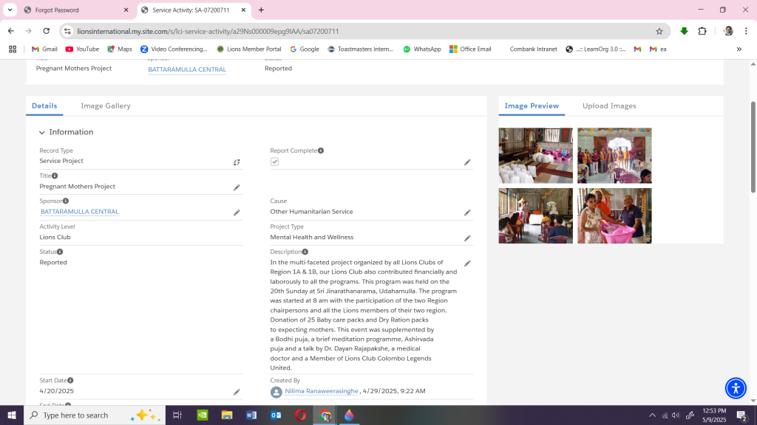Open the notification center icon
Screen dimensions: 757x425
click(742, 415)
